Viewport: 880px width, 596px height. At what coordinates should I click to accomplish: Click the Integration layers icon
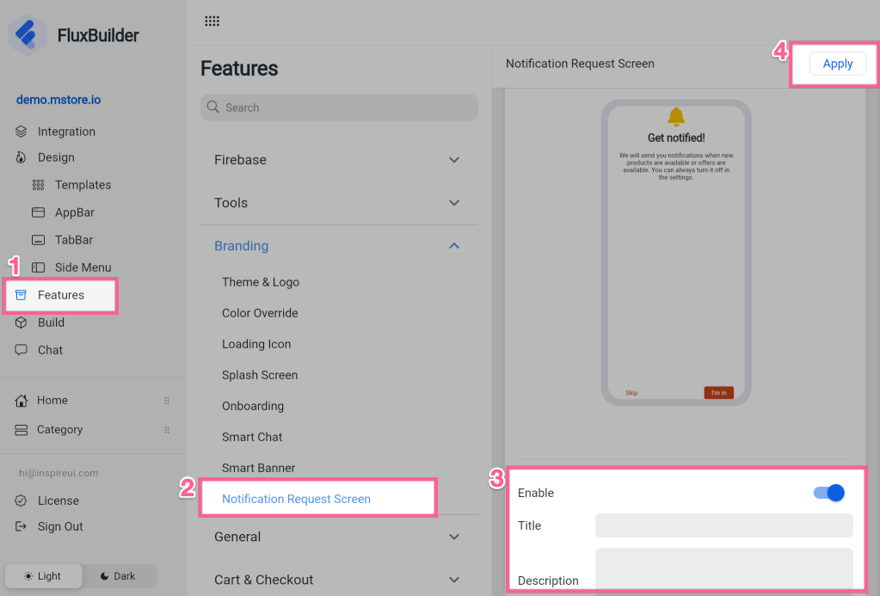(22, 132)
